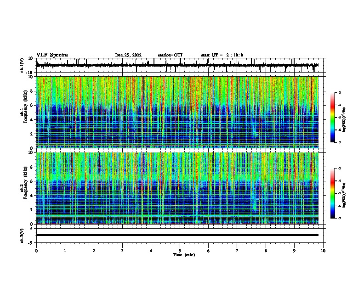
Task: Click the ch.2 color bar "log(PSD)" label
Action: tap(344, 195)
